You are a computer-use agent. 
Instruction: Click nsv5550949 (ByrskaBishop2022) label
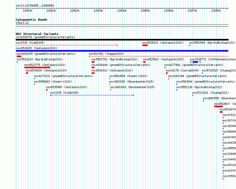click(x=212, y=43)
